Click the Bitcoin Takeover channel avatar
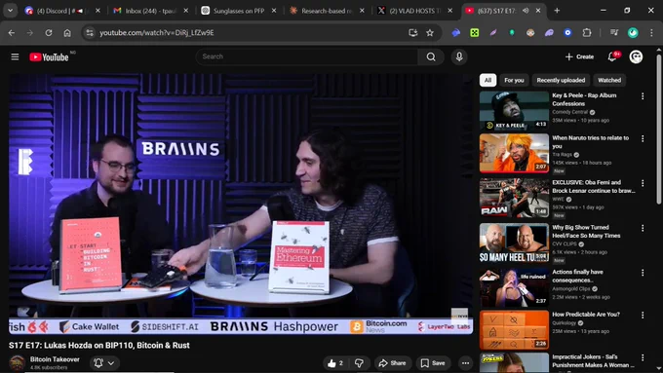This screenshot has height=373, width=663. pyautogui.click(x=18, y=363)
